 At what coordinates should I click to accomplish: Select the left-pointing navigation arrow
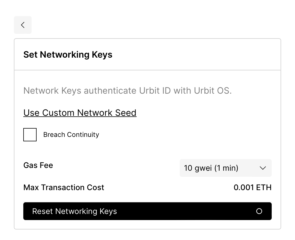pyautogui.click(x=23, y=25)
